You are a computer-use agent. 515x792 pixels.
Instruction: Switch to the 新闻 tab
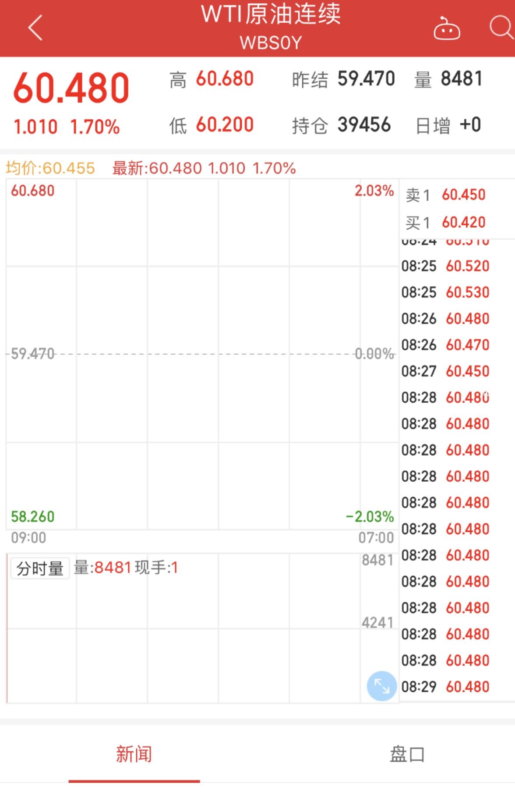(134, 754)
